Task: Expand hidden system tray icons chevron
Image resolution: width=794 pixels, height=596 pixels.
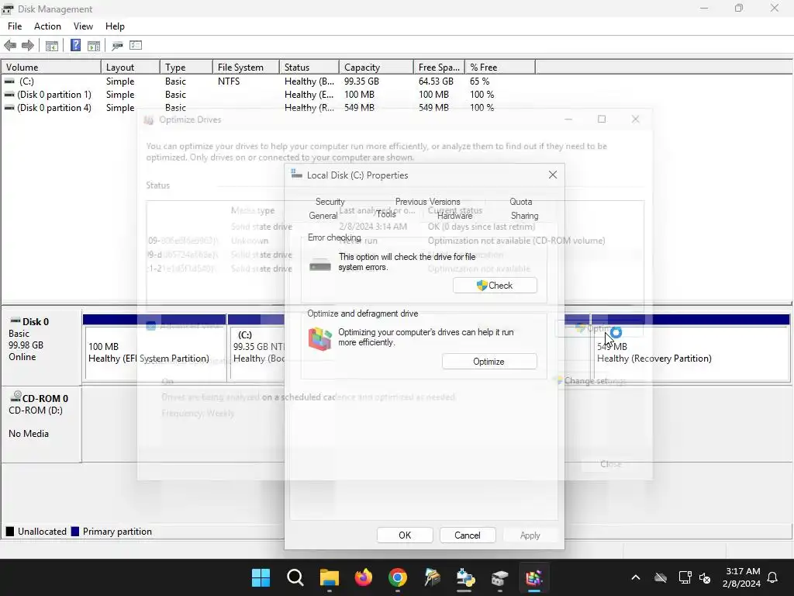Action: pyautogui.click(x=636, y=577)
